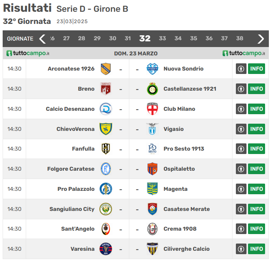The height and width of the screenshot is (261, 270).
Task: Advance matchdays with the right arrow
Action: (x=261, y=39)
